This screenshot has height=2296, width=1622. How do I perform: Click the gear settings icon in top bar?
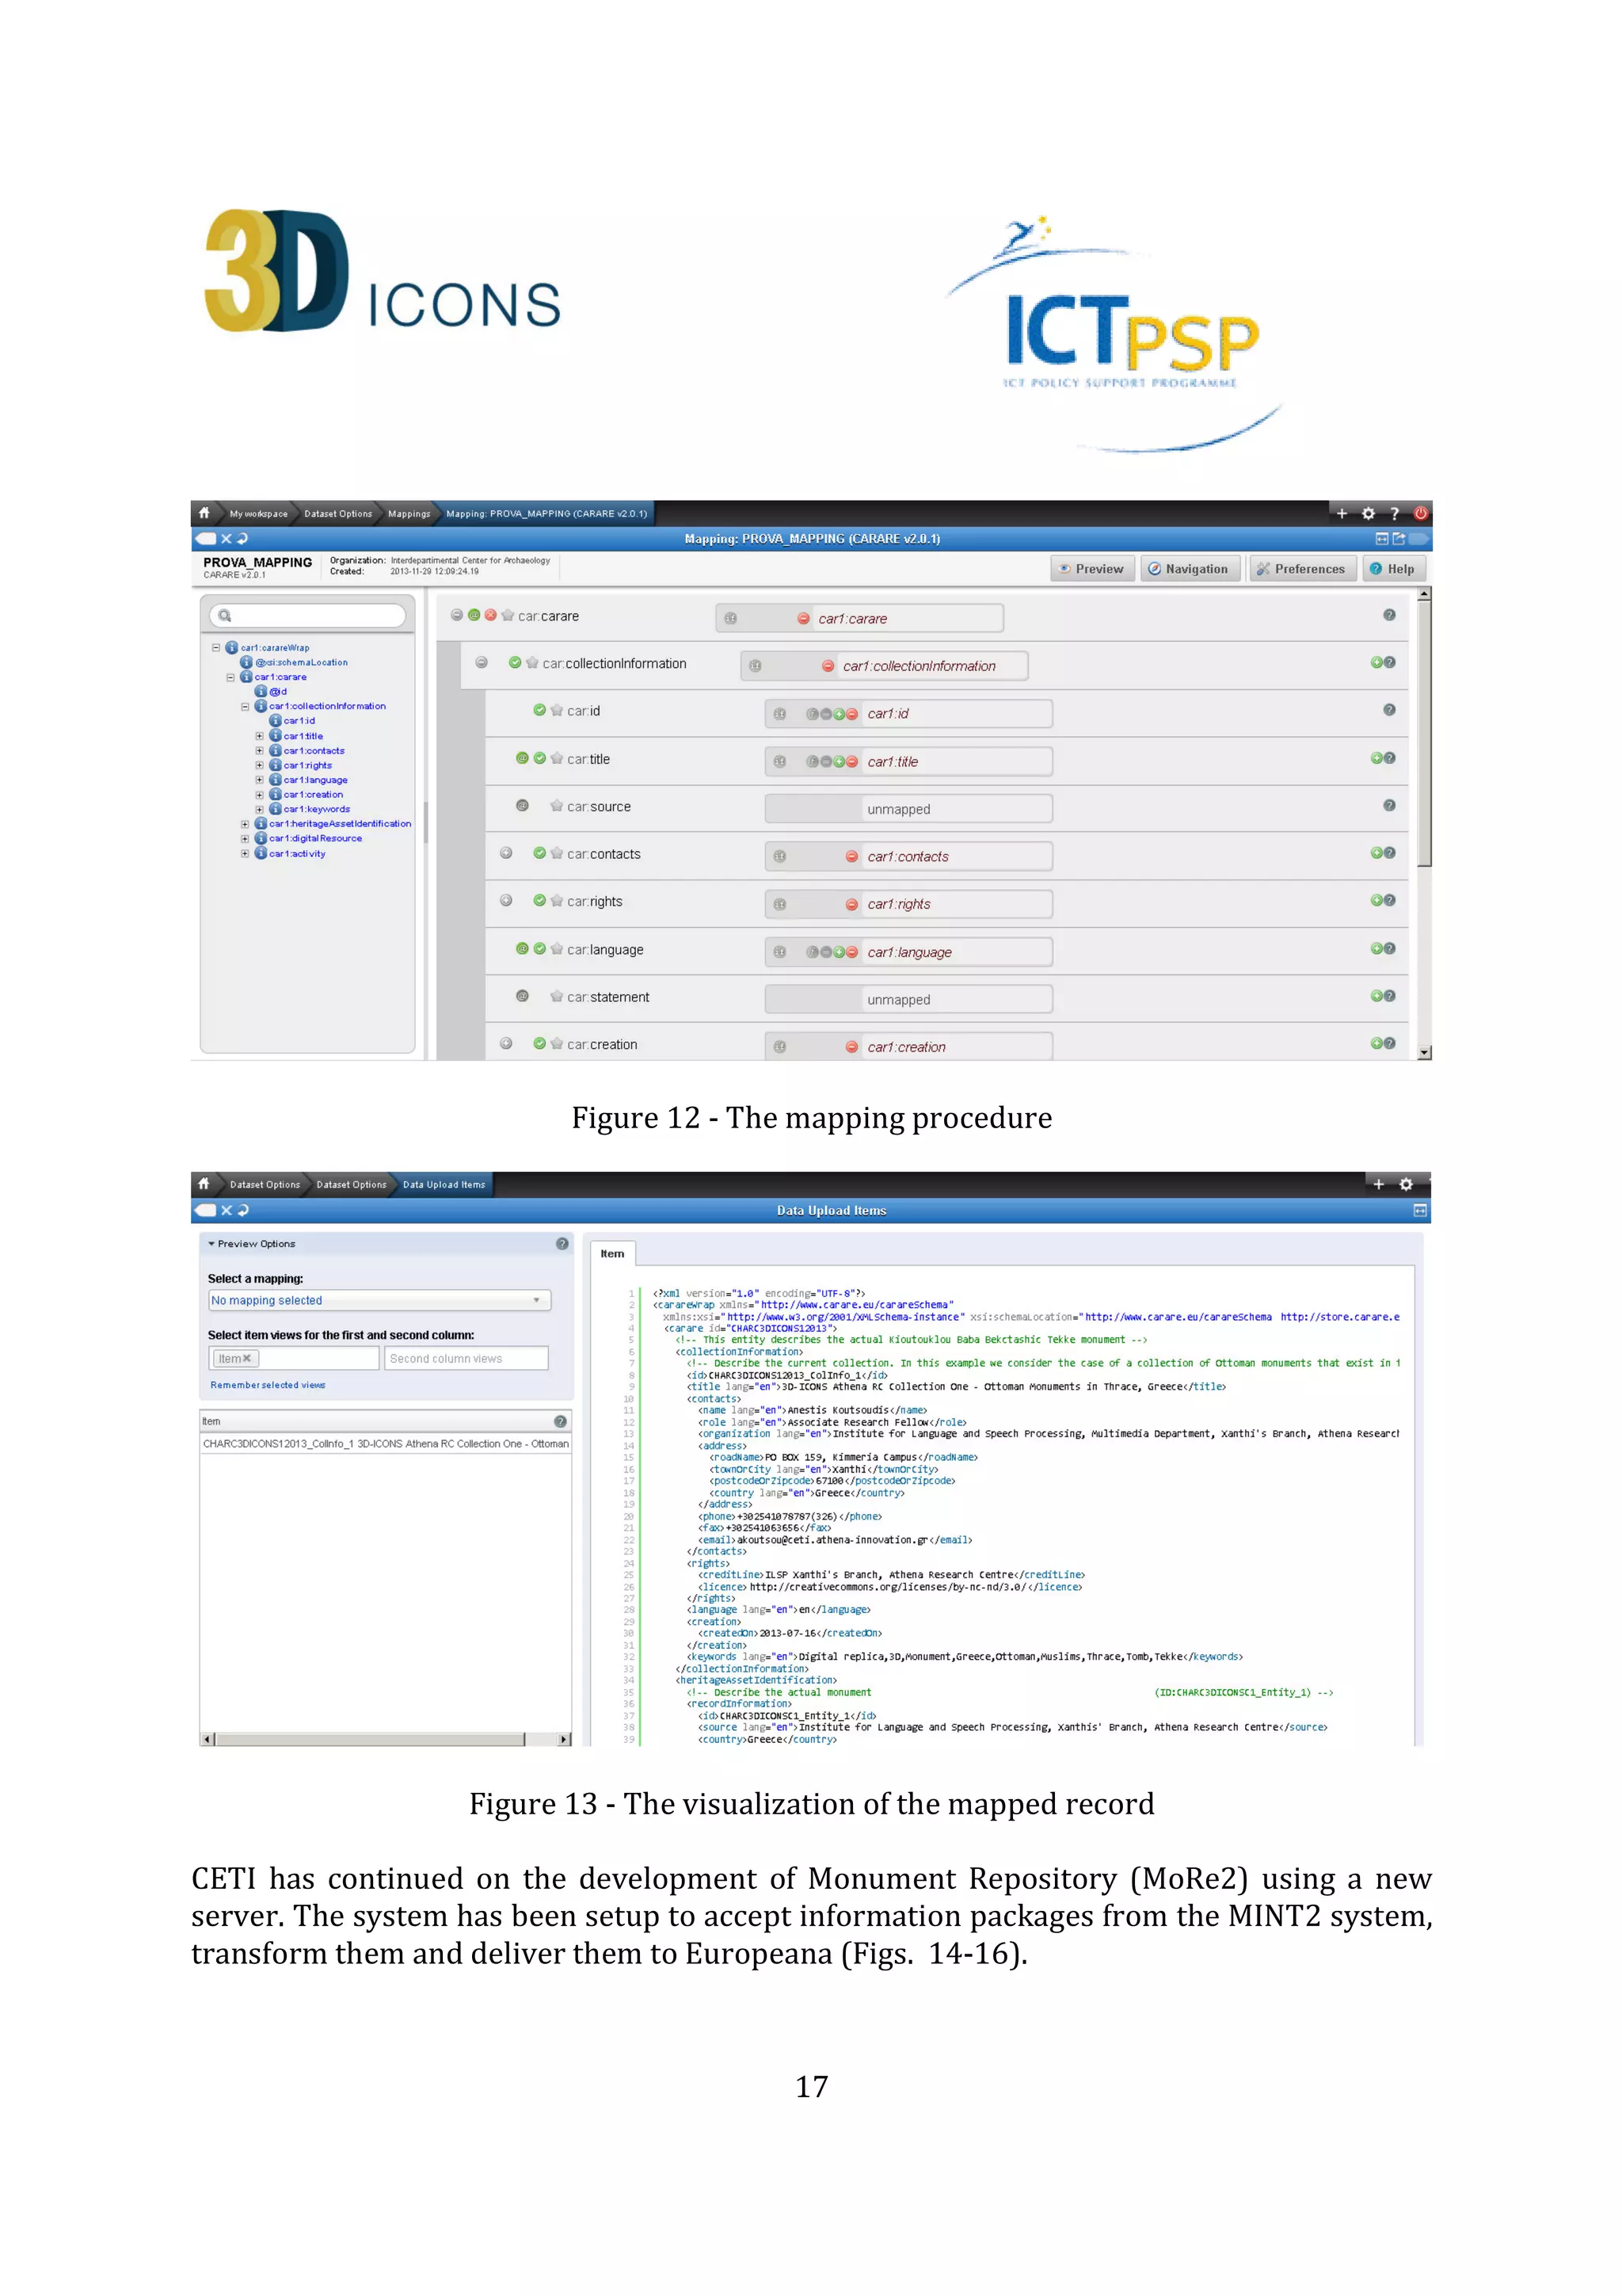click(x=1368, y=513)
